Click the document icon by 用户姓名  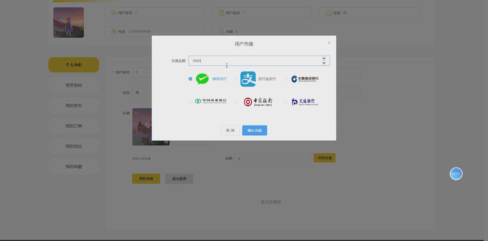(221, 13)
